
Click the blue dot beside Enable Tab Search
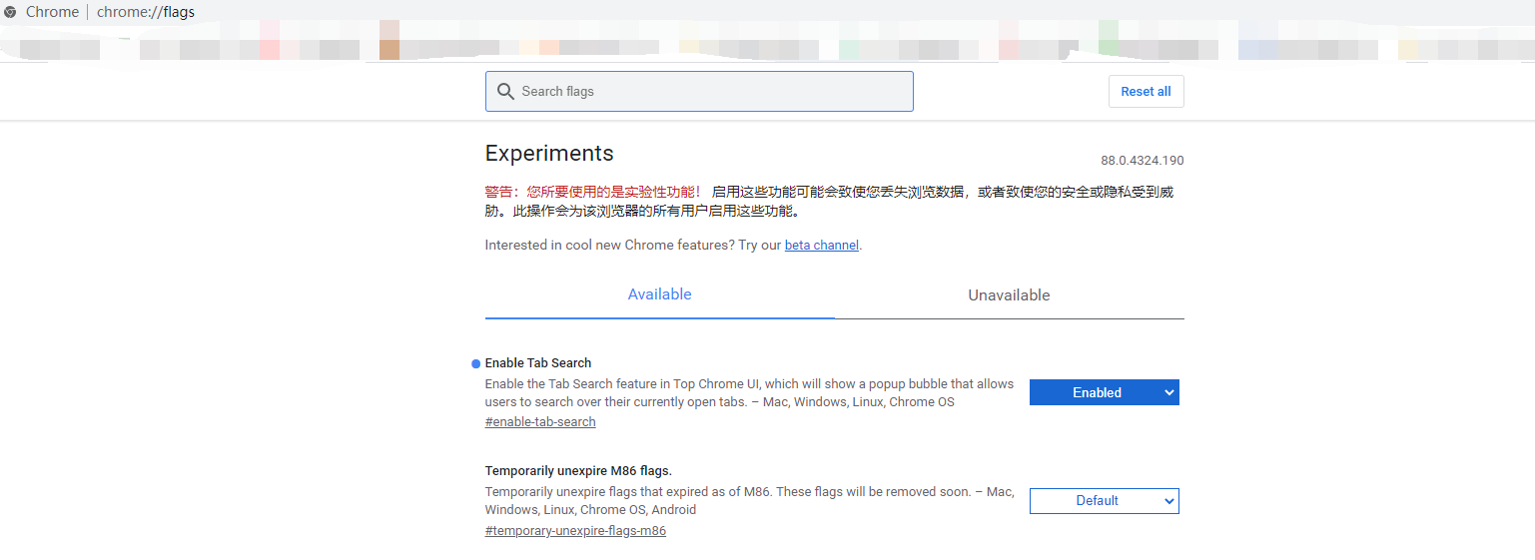click(x=476, y=363)
